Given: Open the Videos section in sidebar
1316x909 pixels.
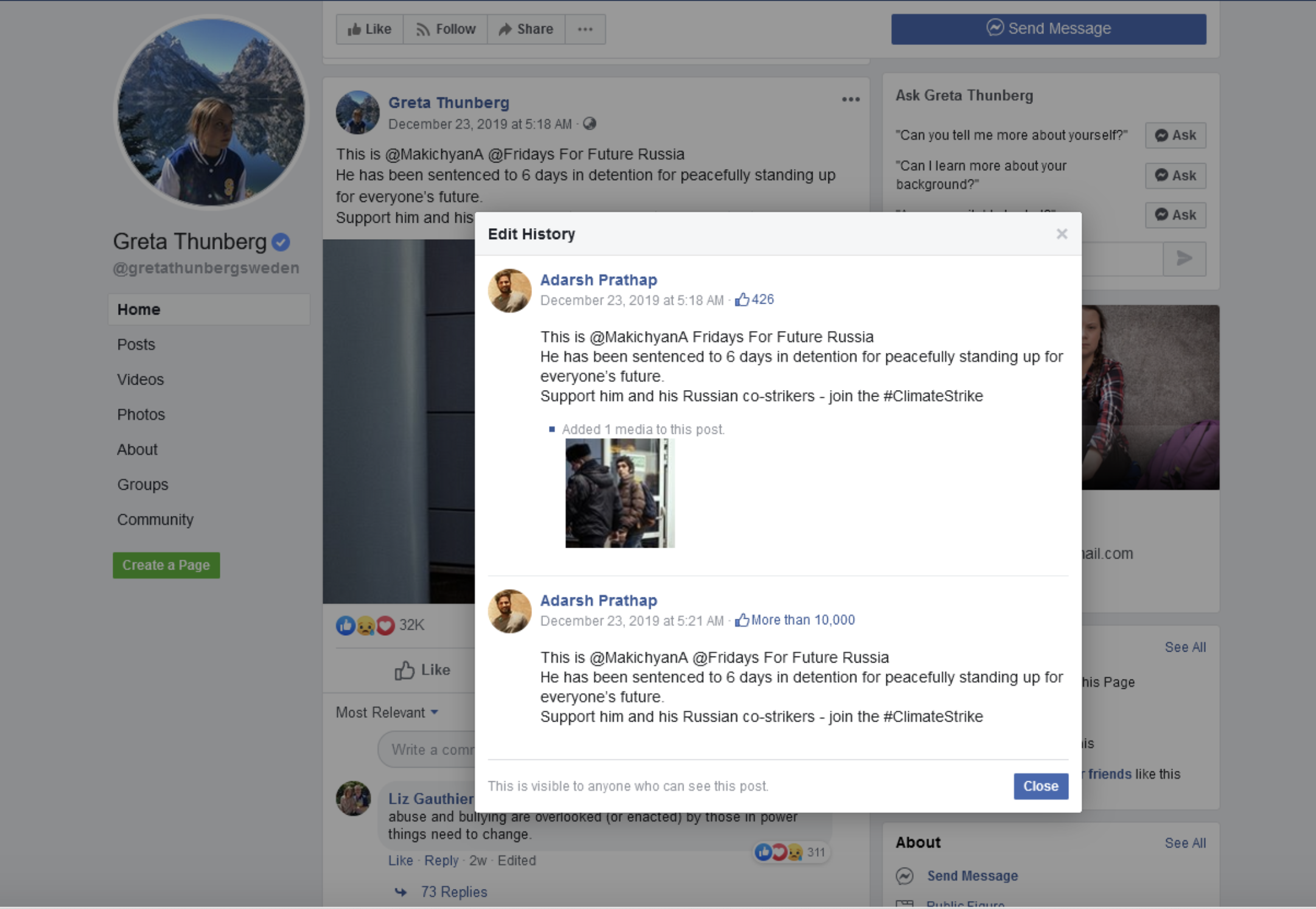Looking at the screenshot, I should (x=141, y=380).
